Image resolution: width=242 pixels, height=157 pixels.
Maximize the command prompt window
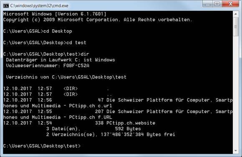point(217,4)
